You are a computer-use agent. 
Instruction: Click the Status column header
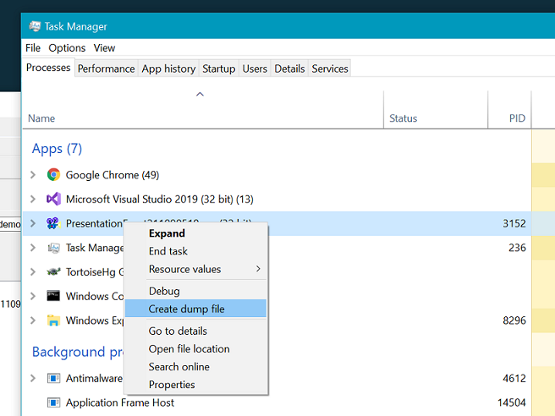pyautogui.click(x=404, y=118)
